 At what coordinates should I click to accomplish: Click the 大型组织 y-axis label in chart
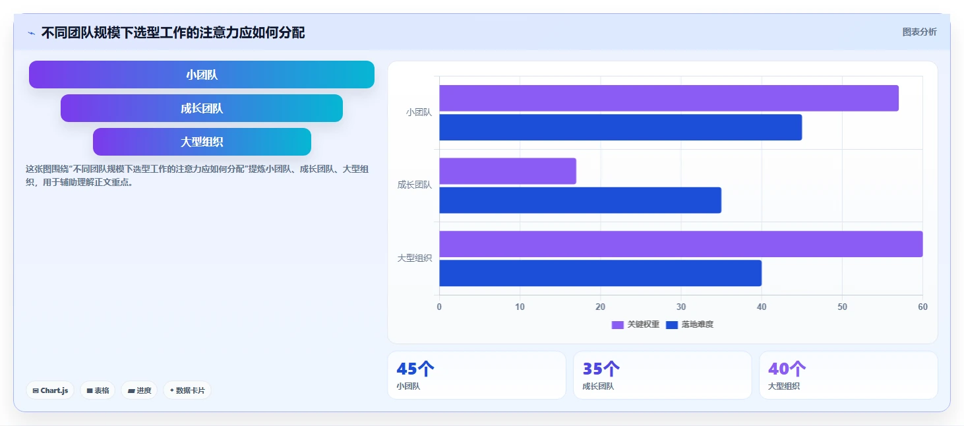tap(415, 258)
